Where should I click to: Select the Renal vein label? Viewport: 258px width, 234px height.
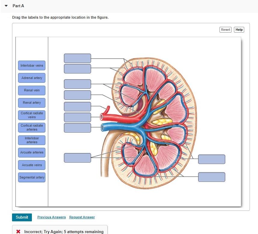[x=32, y=90]
